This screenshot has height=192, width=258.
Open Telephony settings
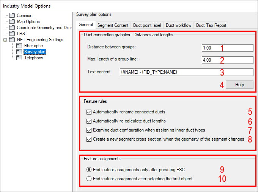pyautogui.click(x=34, y=58)
